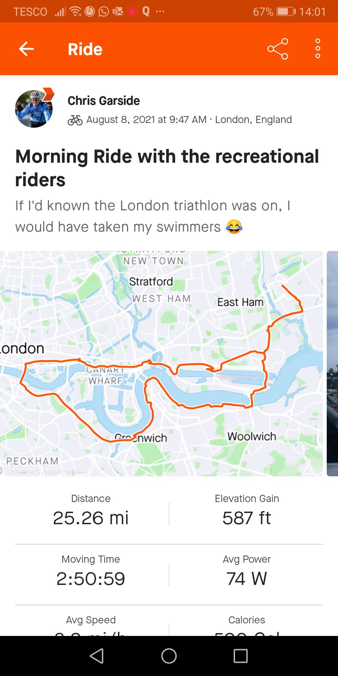
Task: Open Chris Garside's profile picture
Action: (34, 109)
